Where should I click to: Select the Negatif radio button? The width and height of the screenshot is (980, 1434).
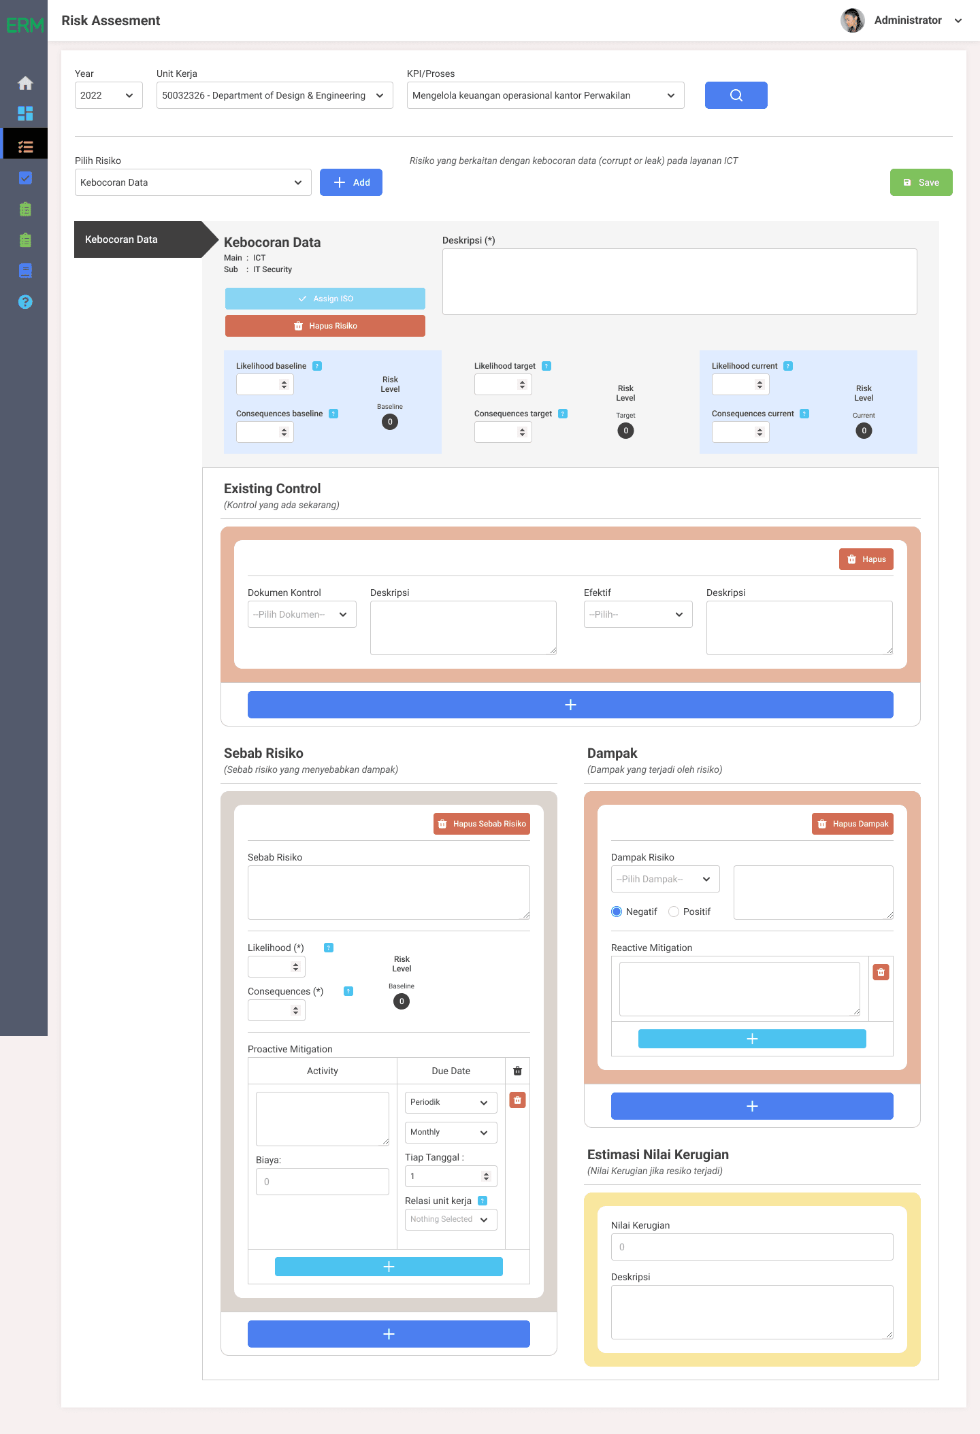617,912
